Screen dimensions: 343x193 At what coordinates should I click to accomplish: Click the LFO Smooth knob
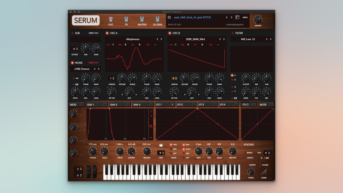pos(232,151)
